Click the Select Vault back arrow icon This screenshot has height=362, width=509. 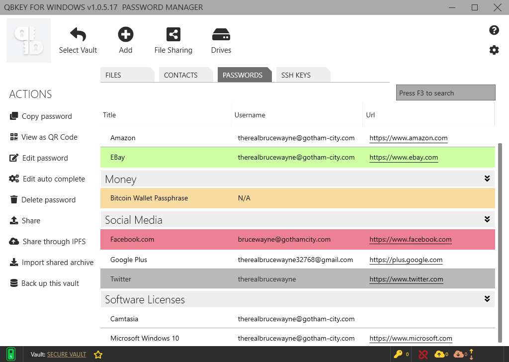click(78, 34)
